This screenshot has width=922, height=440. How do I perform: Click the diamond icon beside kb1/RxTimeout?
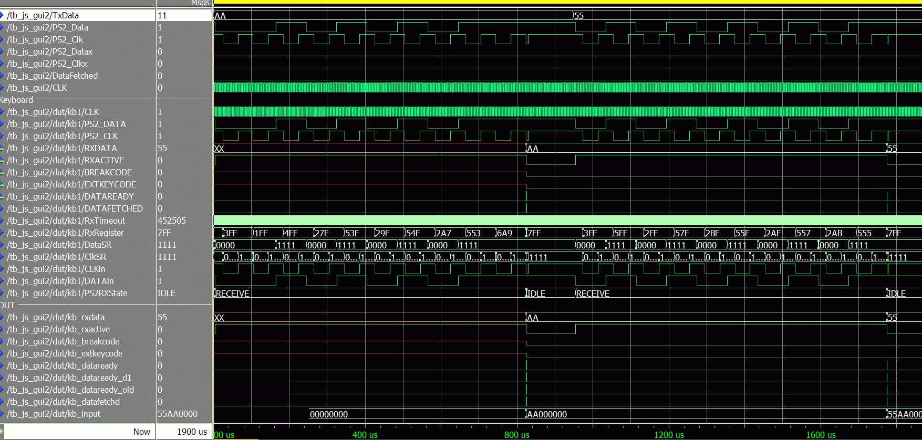tap(2, 221)
